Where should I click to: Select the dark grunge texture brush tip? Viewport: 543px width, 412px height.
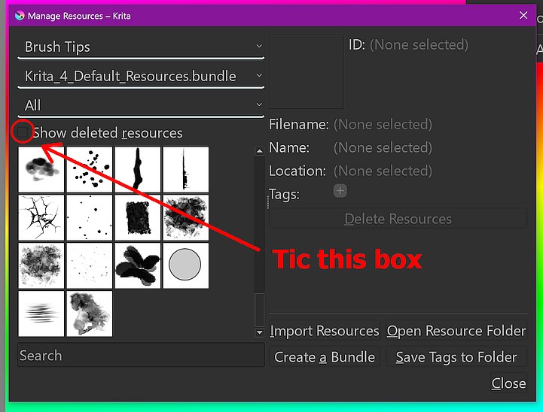[185, 217]
